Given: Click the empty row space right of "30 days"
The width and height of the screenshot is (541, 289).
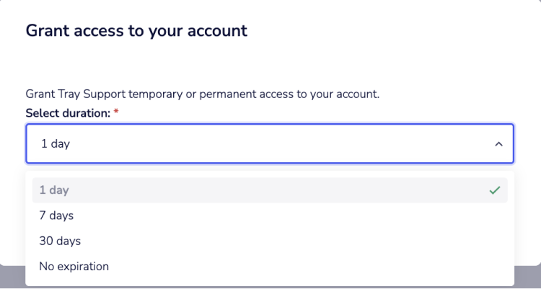Looking at the screenshot, I should coord(289,241).
